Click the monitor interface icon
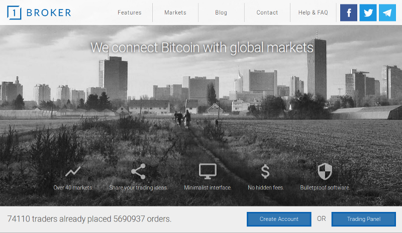 coord(208,171)
